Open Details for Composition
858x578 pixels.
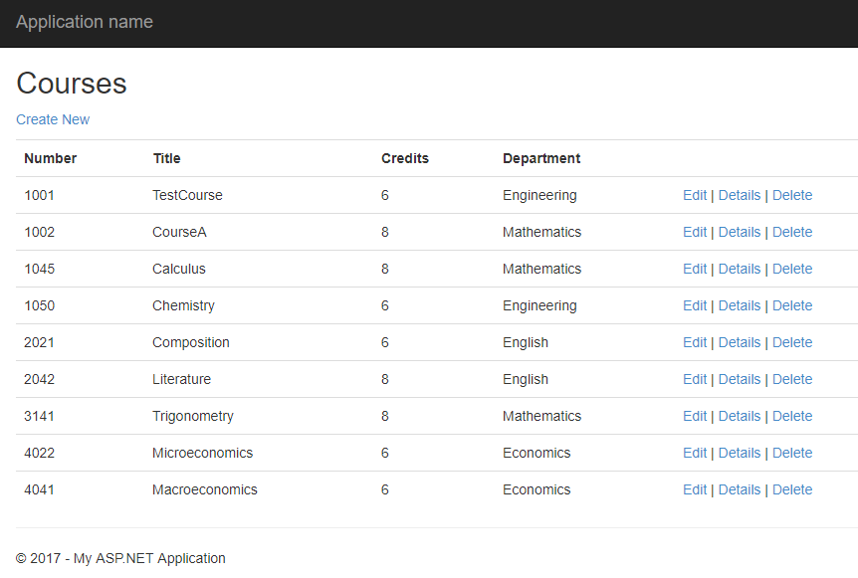[x=740, y=342]
